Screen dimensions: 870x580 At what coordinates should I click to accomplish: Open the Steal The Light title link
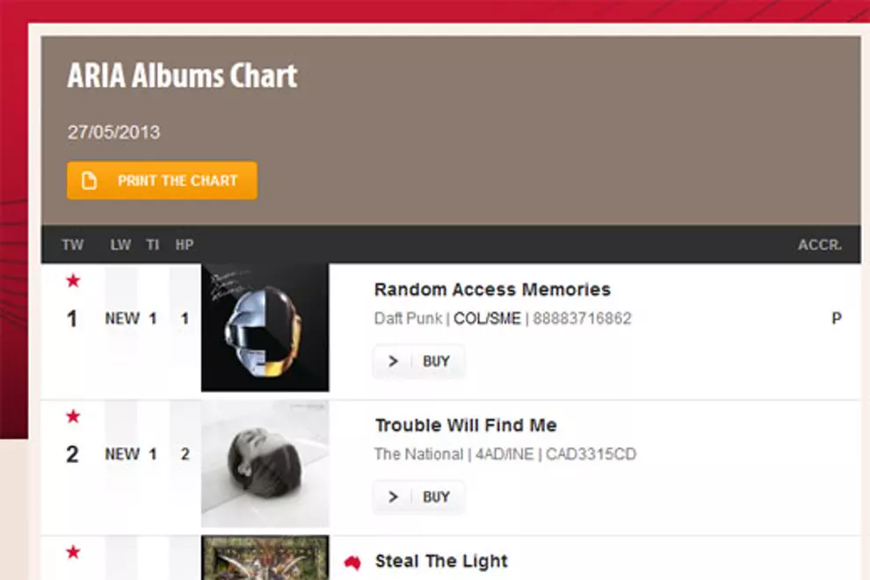pos(441,561)
